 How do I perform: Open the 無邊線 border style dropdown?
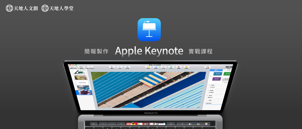coord(217,92)
